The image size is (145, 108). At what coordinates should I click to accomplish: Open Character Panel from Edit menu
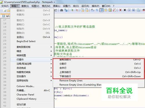click(x=32, y=95)
